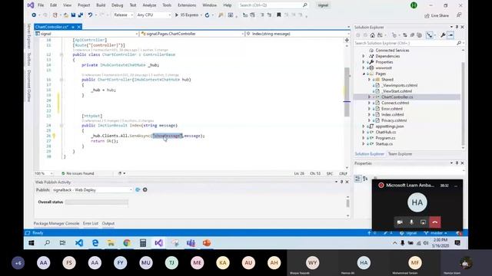Open the 100% zoom level dropdown
Viewport: 492px width, 276px height.
[44, 173]
